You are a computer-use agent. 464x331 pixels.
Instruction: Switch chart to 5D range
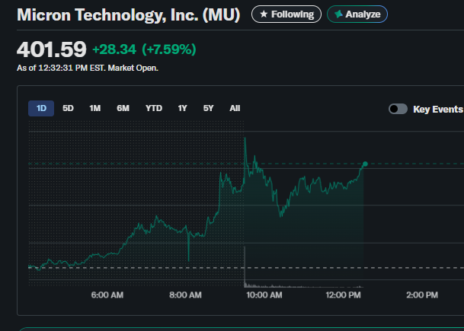point(68,108)
